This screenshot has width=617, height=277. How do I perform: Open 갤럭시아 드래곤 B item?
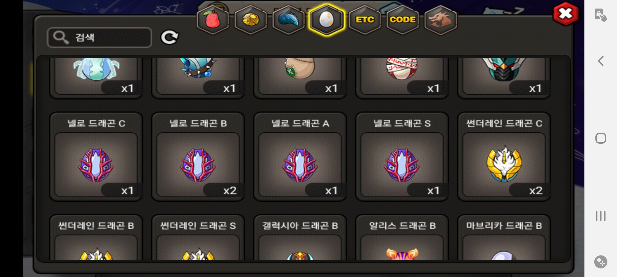300,237
